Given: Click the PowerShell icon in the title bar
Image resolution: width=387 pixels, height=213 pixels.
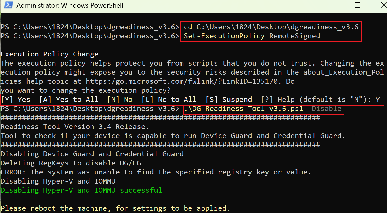Looking at the screenshot, I should click(9, 5).
